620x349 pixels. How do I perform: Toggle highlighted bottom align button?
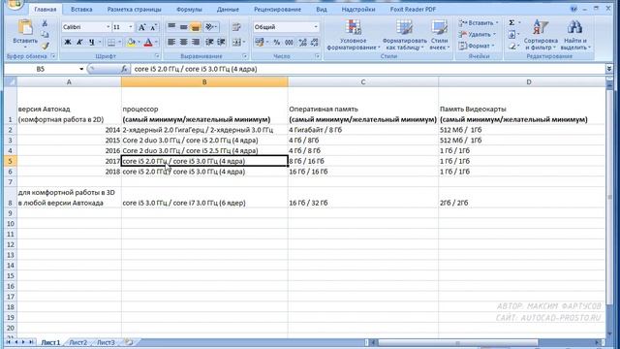(196, 27)
